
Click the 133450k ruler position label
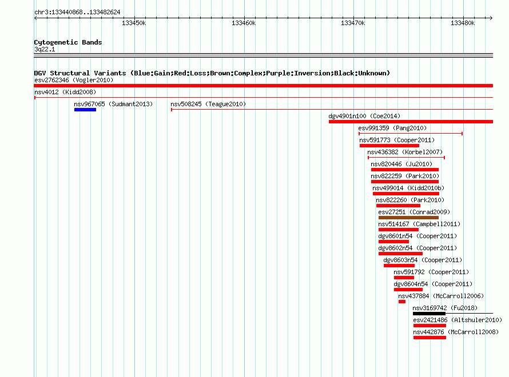[x=134, y=23]
